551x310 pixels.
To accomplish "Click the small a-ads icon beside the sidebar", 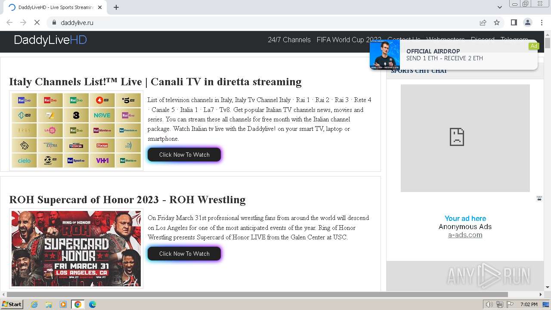I will (539, 198).
